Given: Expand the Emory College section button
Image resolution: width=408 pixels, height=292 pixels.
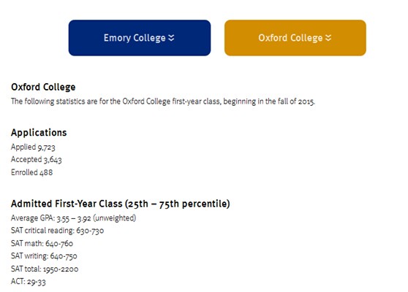Looking at the screenshot, I should [x=140, y=38].
